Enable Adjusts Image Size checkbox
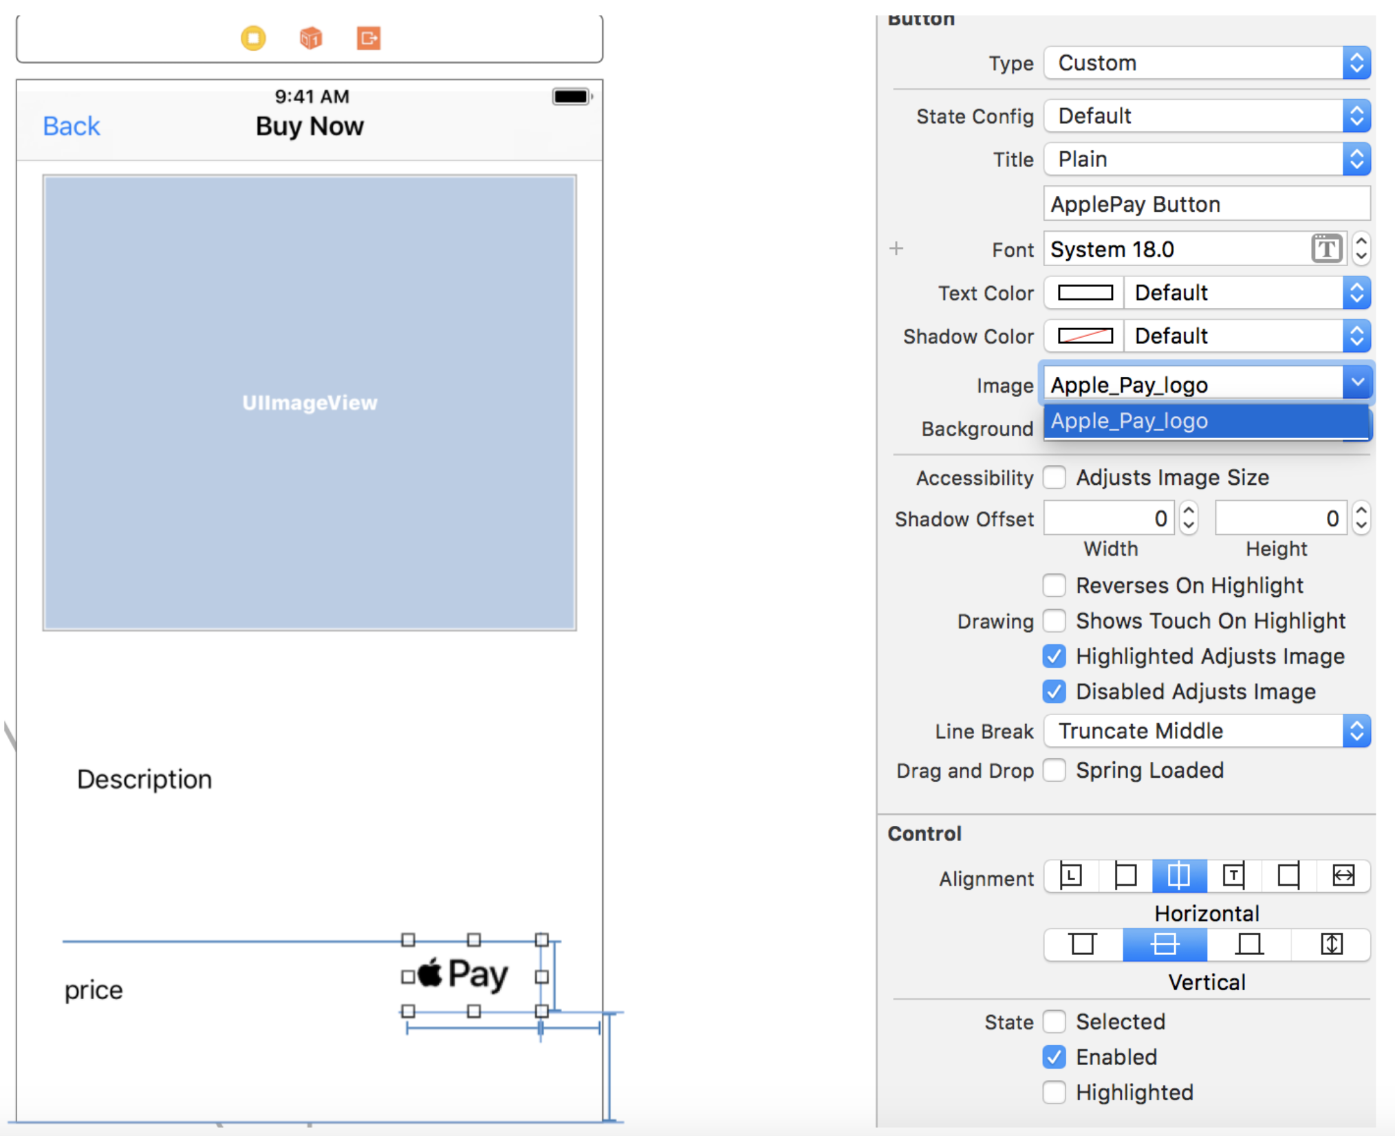 pyautogui.click(x=1054, y=477)
